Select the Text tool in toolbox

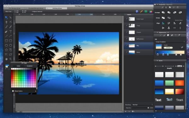(11, 31)
